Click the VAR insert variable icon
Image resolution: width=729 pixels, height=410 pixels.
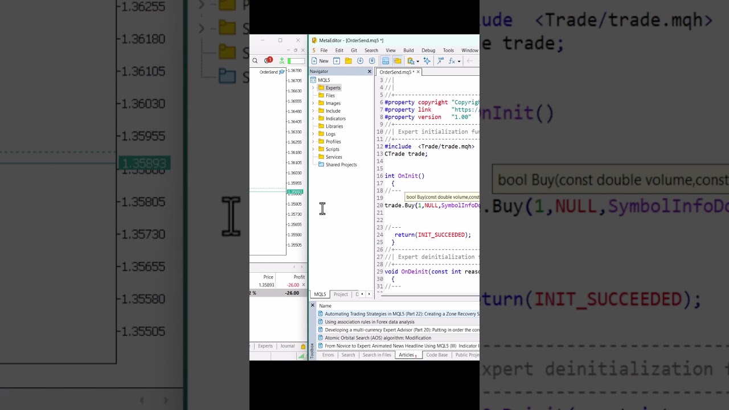tap(440, 61)
